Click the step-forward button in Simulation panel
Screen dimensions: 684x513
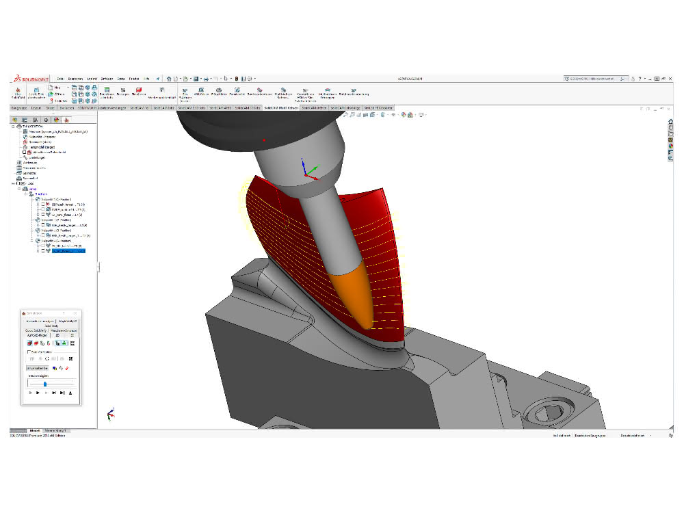point(54,393)
